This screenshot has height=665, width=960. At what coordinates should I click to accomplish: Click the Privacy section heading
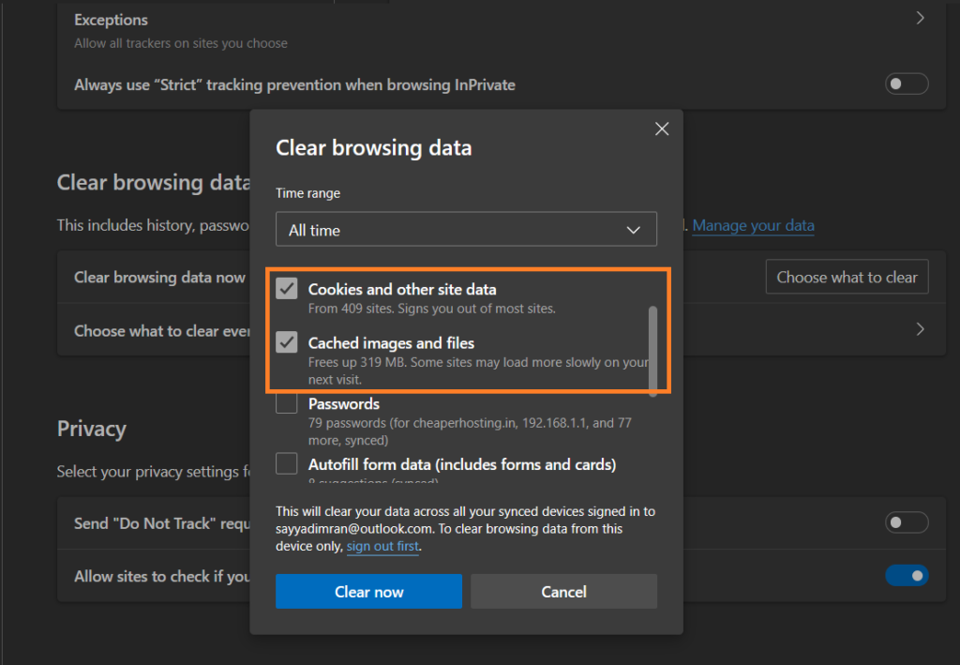92,429
